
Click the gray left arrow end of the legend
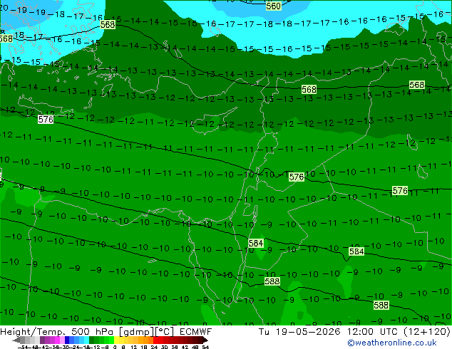pyautogui.click(x=16, y=340)
